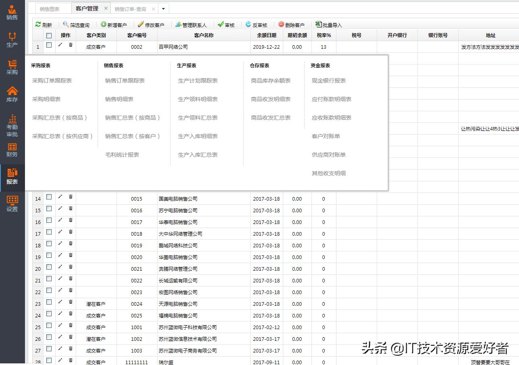Open the 销售 module in the sidebar
This screenshot has width=519, height=365.
point(12,12)
